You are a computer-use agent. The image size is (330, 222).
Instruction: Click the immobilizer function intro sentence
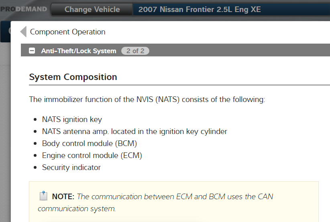147,99
